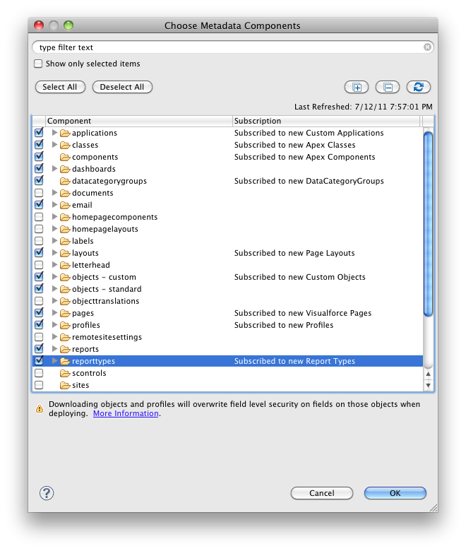Expand the objecttranslations tree node
The height and width of the screenshot is (551, 466).
coord(54,301)
